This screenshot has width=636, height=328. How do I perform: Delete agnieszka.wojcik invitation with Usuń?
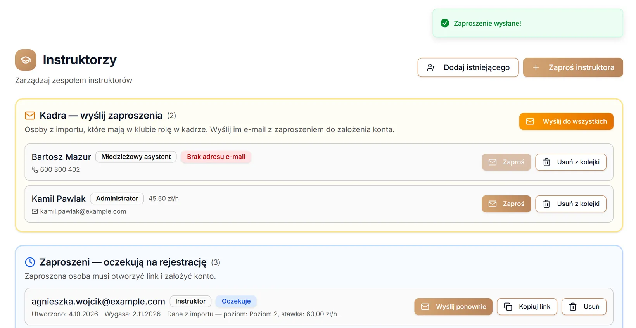pos(584,307)
